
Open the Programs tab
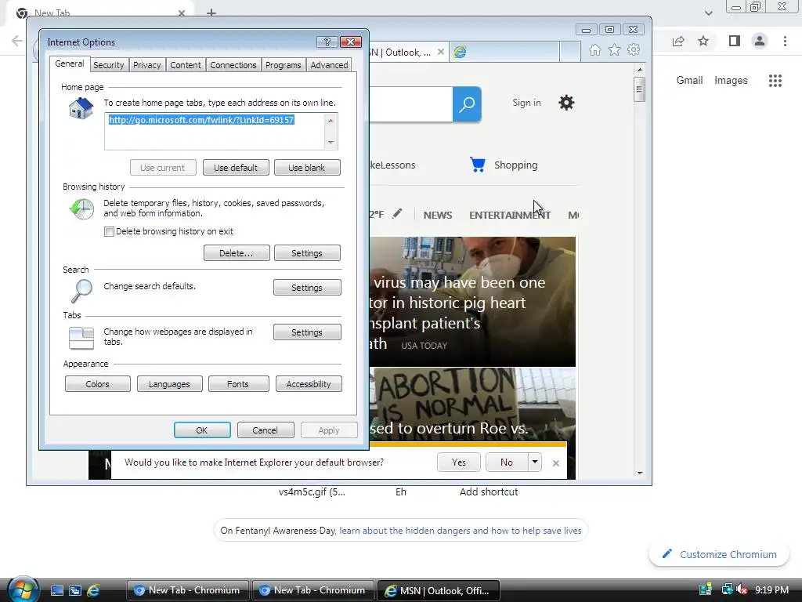click(x=283, y=65)
